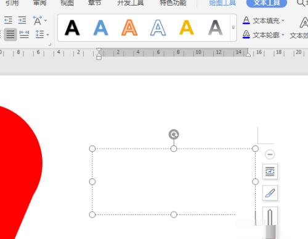Click the layout options icon beside text box
Screen dimensions: 308x239
click(270, 171)
